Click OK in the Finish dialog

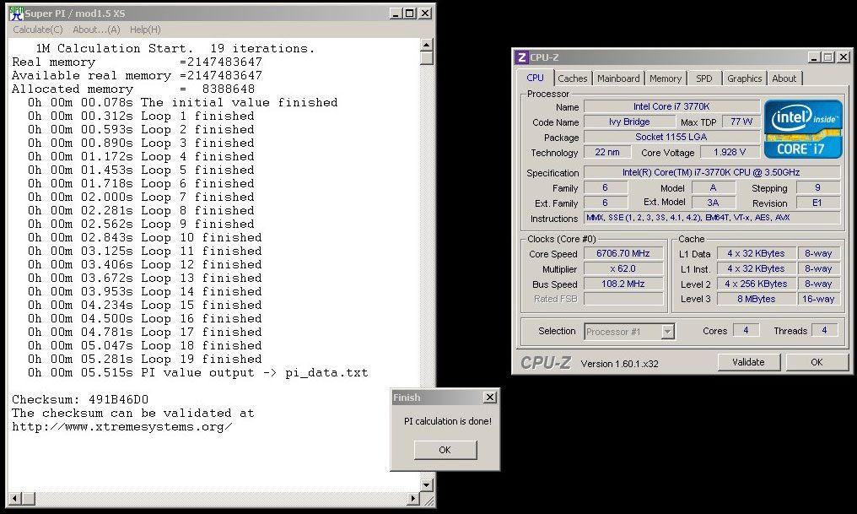445,450
